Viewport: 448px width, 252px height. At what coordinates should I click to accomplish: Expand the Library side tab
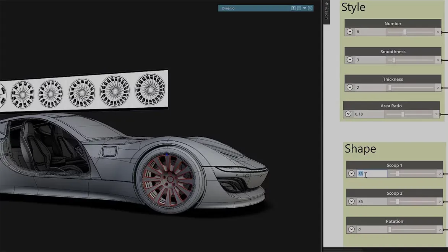click(326, 11)
